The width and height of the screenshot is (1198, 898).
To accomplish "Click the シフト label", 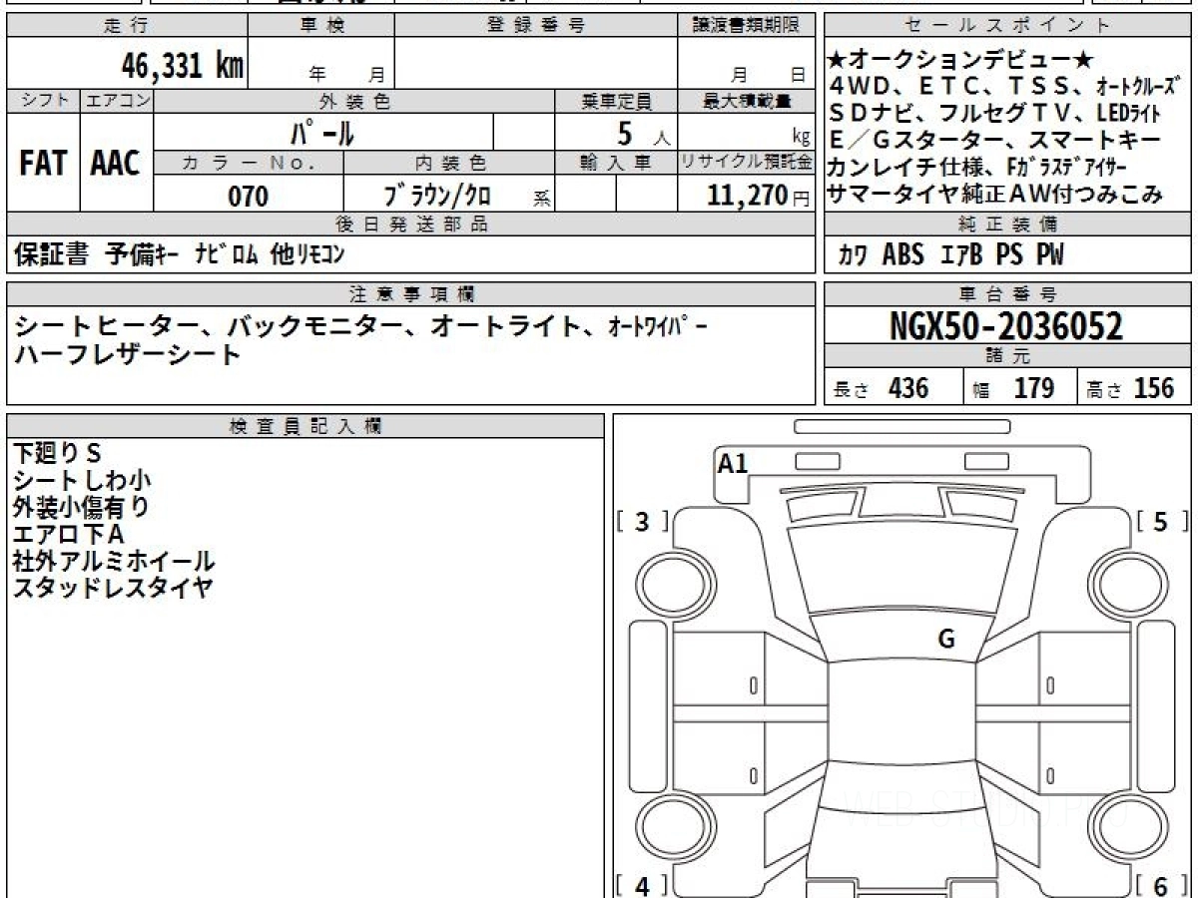I will click(x=43, y=101).
